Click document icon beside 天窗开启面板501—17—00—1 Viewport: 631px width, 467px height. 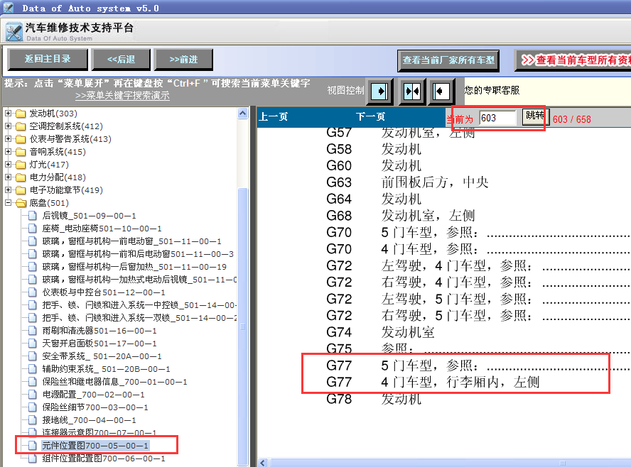33,344
